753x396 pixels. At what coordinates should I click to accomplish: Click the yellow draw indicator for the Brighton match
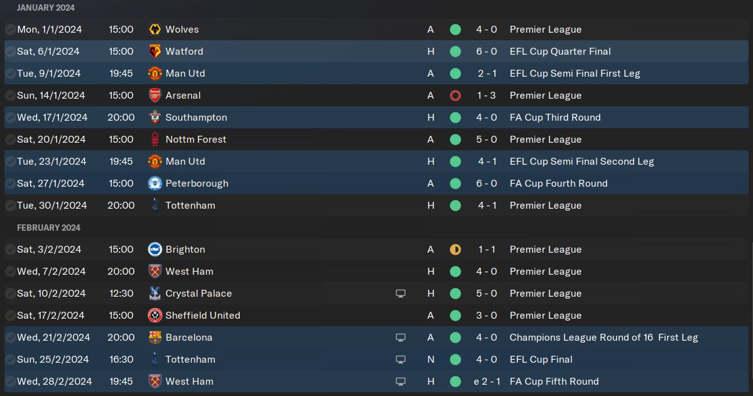click(x=455, y=250)
